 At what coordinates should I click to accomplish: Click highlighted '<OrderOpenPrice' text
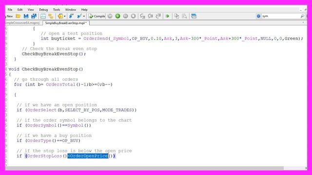88,156
